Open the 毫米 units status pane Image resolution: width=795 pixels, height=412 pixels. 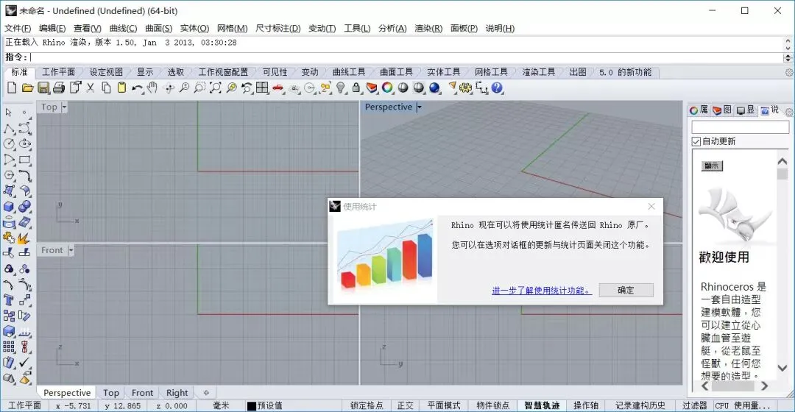coord(221,405)
